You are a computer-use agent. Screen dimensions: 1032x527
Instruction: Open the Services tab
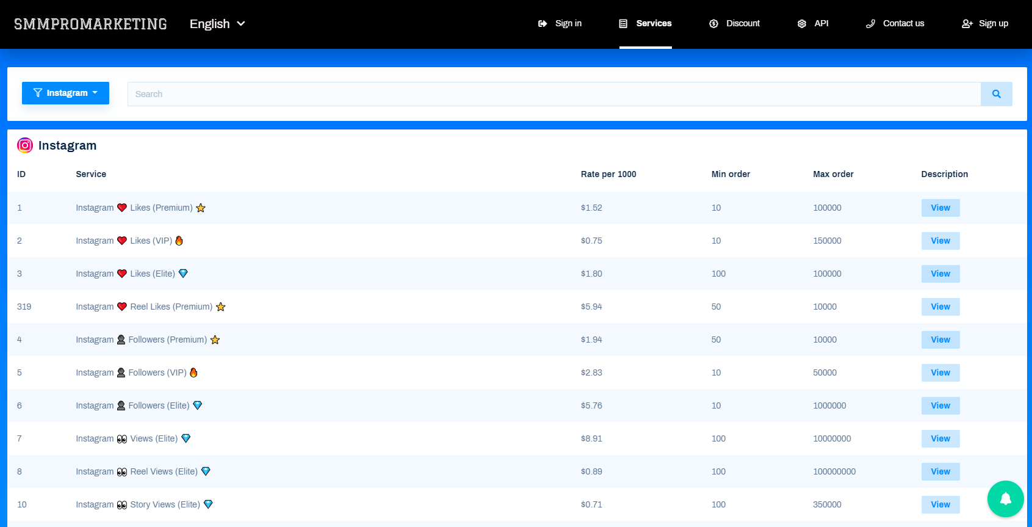tap(646, 24)
